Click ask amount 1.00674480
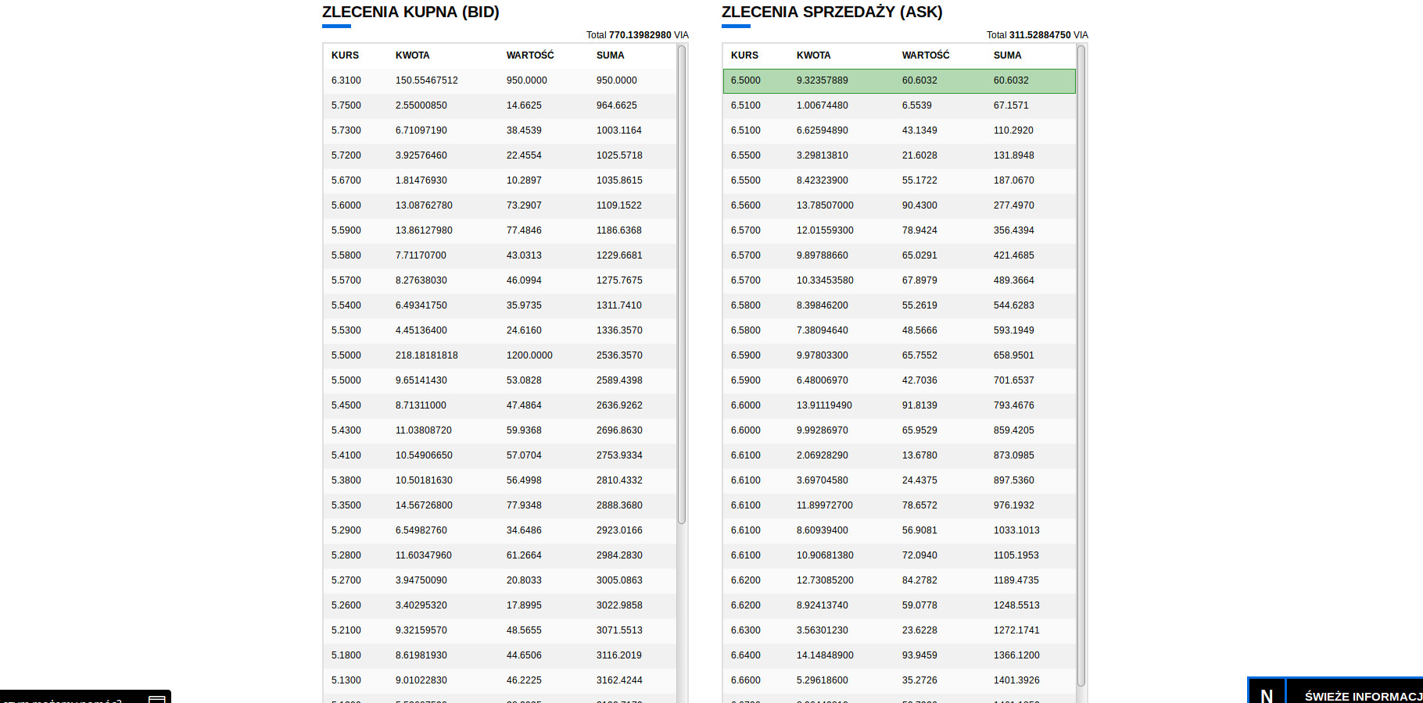 click(823, 105)
